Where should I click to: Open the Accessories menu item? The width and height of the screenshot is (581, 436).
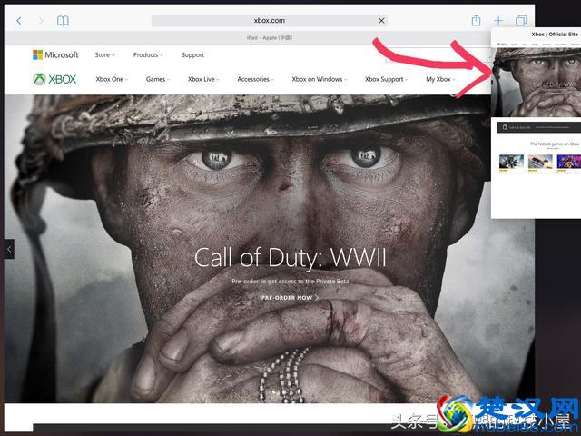click(x=255, y=79)
